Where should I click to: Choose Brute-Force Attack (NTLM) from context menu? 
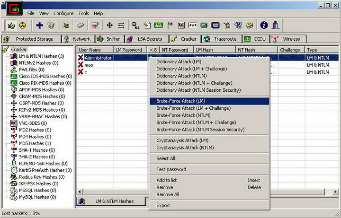(x=183, y=115)
